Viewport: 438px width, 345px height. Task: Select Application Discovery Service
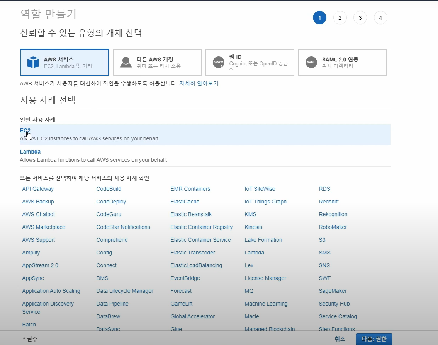[x=48, y=308]
